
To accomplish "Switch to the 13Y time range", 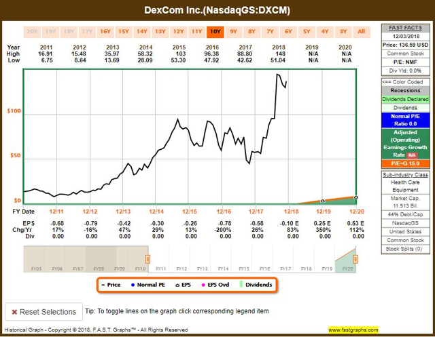I will pos(160,32).
